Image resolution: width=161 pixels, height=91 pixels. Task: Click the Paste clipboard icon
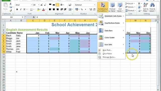pyautogui.click(x=5, y=5)
